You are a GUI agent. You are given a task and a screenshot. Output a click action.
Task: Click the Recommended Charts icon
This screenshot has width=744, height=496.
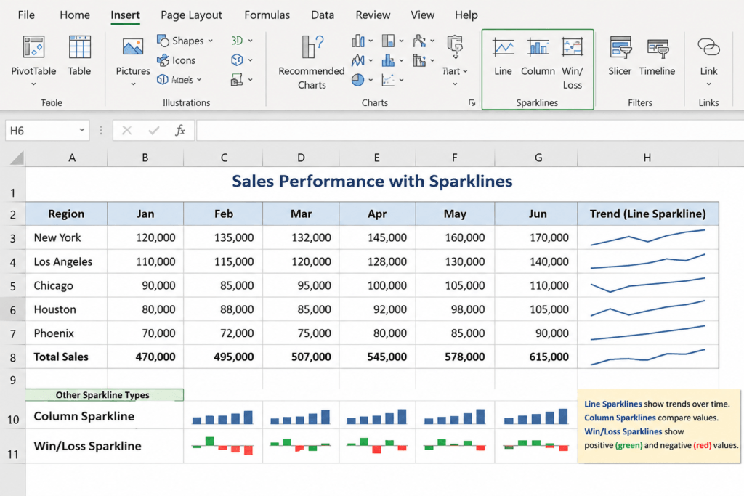312,47
